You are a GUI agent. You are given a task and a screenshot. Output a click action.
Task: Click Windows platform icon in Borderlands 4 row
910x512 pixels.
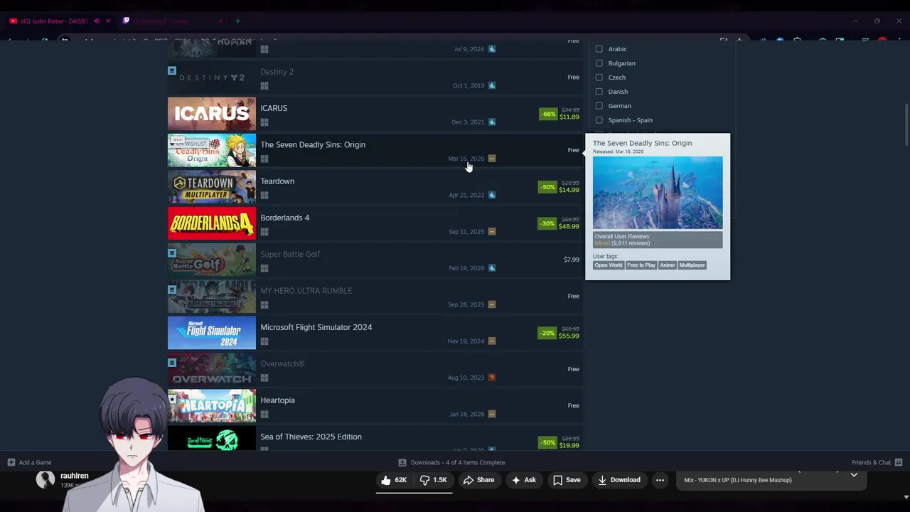(x=264, y=232)
